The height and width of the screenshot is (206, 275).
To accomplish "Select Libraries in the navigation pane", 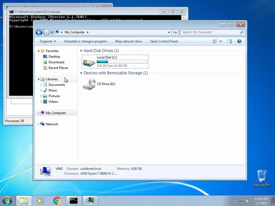I will [52, 79].
